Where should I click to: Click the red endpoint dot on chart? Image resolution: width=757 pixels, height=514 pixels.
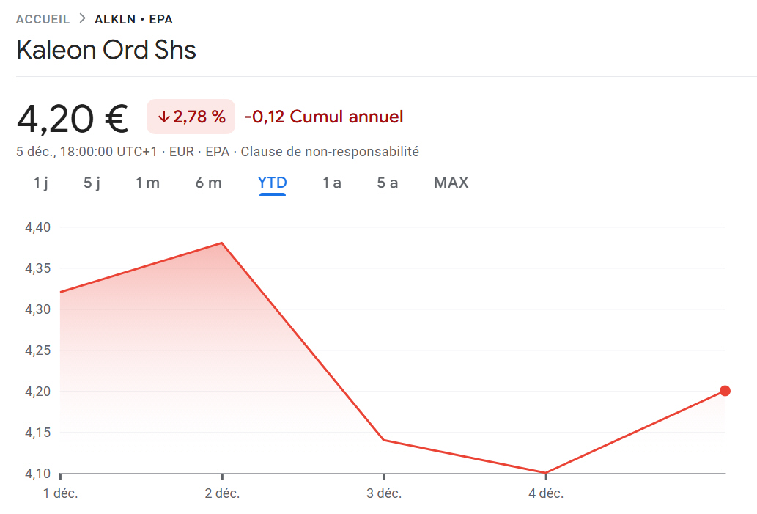pyautogui.click(x=725, y=391)
